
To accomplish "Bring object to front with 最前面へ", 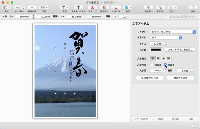I will coord(148,7).
